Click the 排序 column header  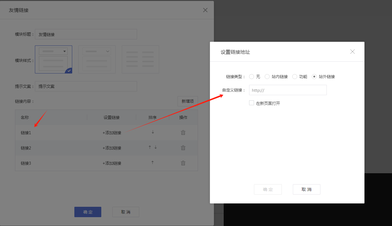click(153, 117)
